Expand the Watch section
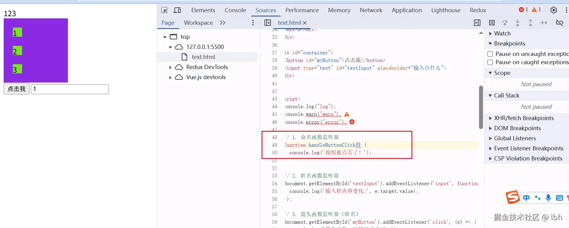This screenshot has width=569, height=228. (x=490, y=33)
